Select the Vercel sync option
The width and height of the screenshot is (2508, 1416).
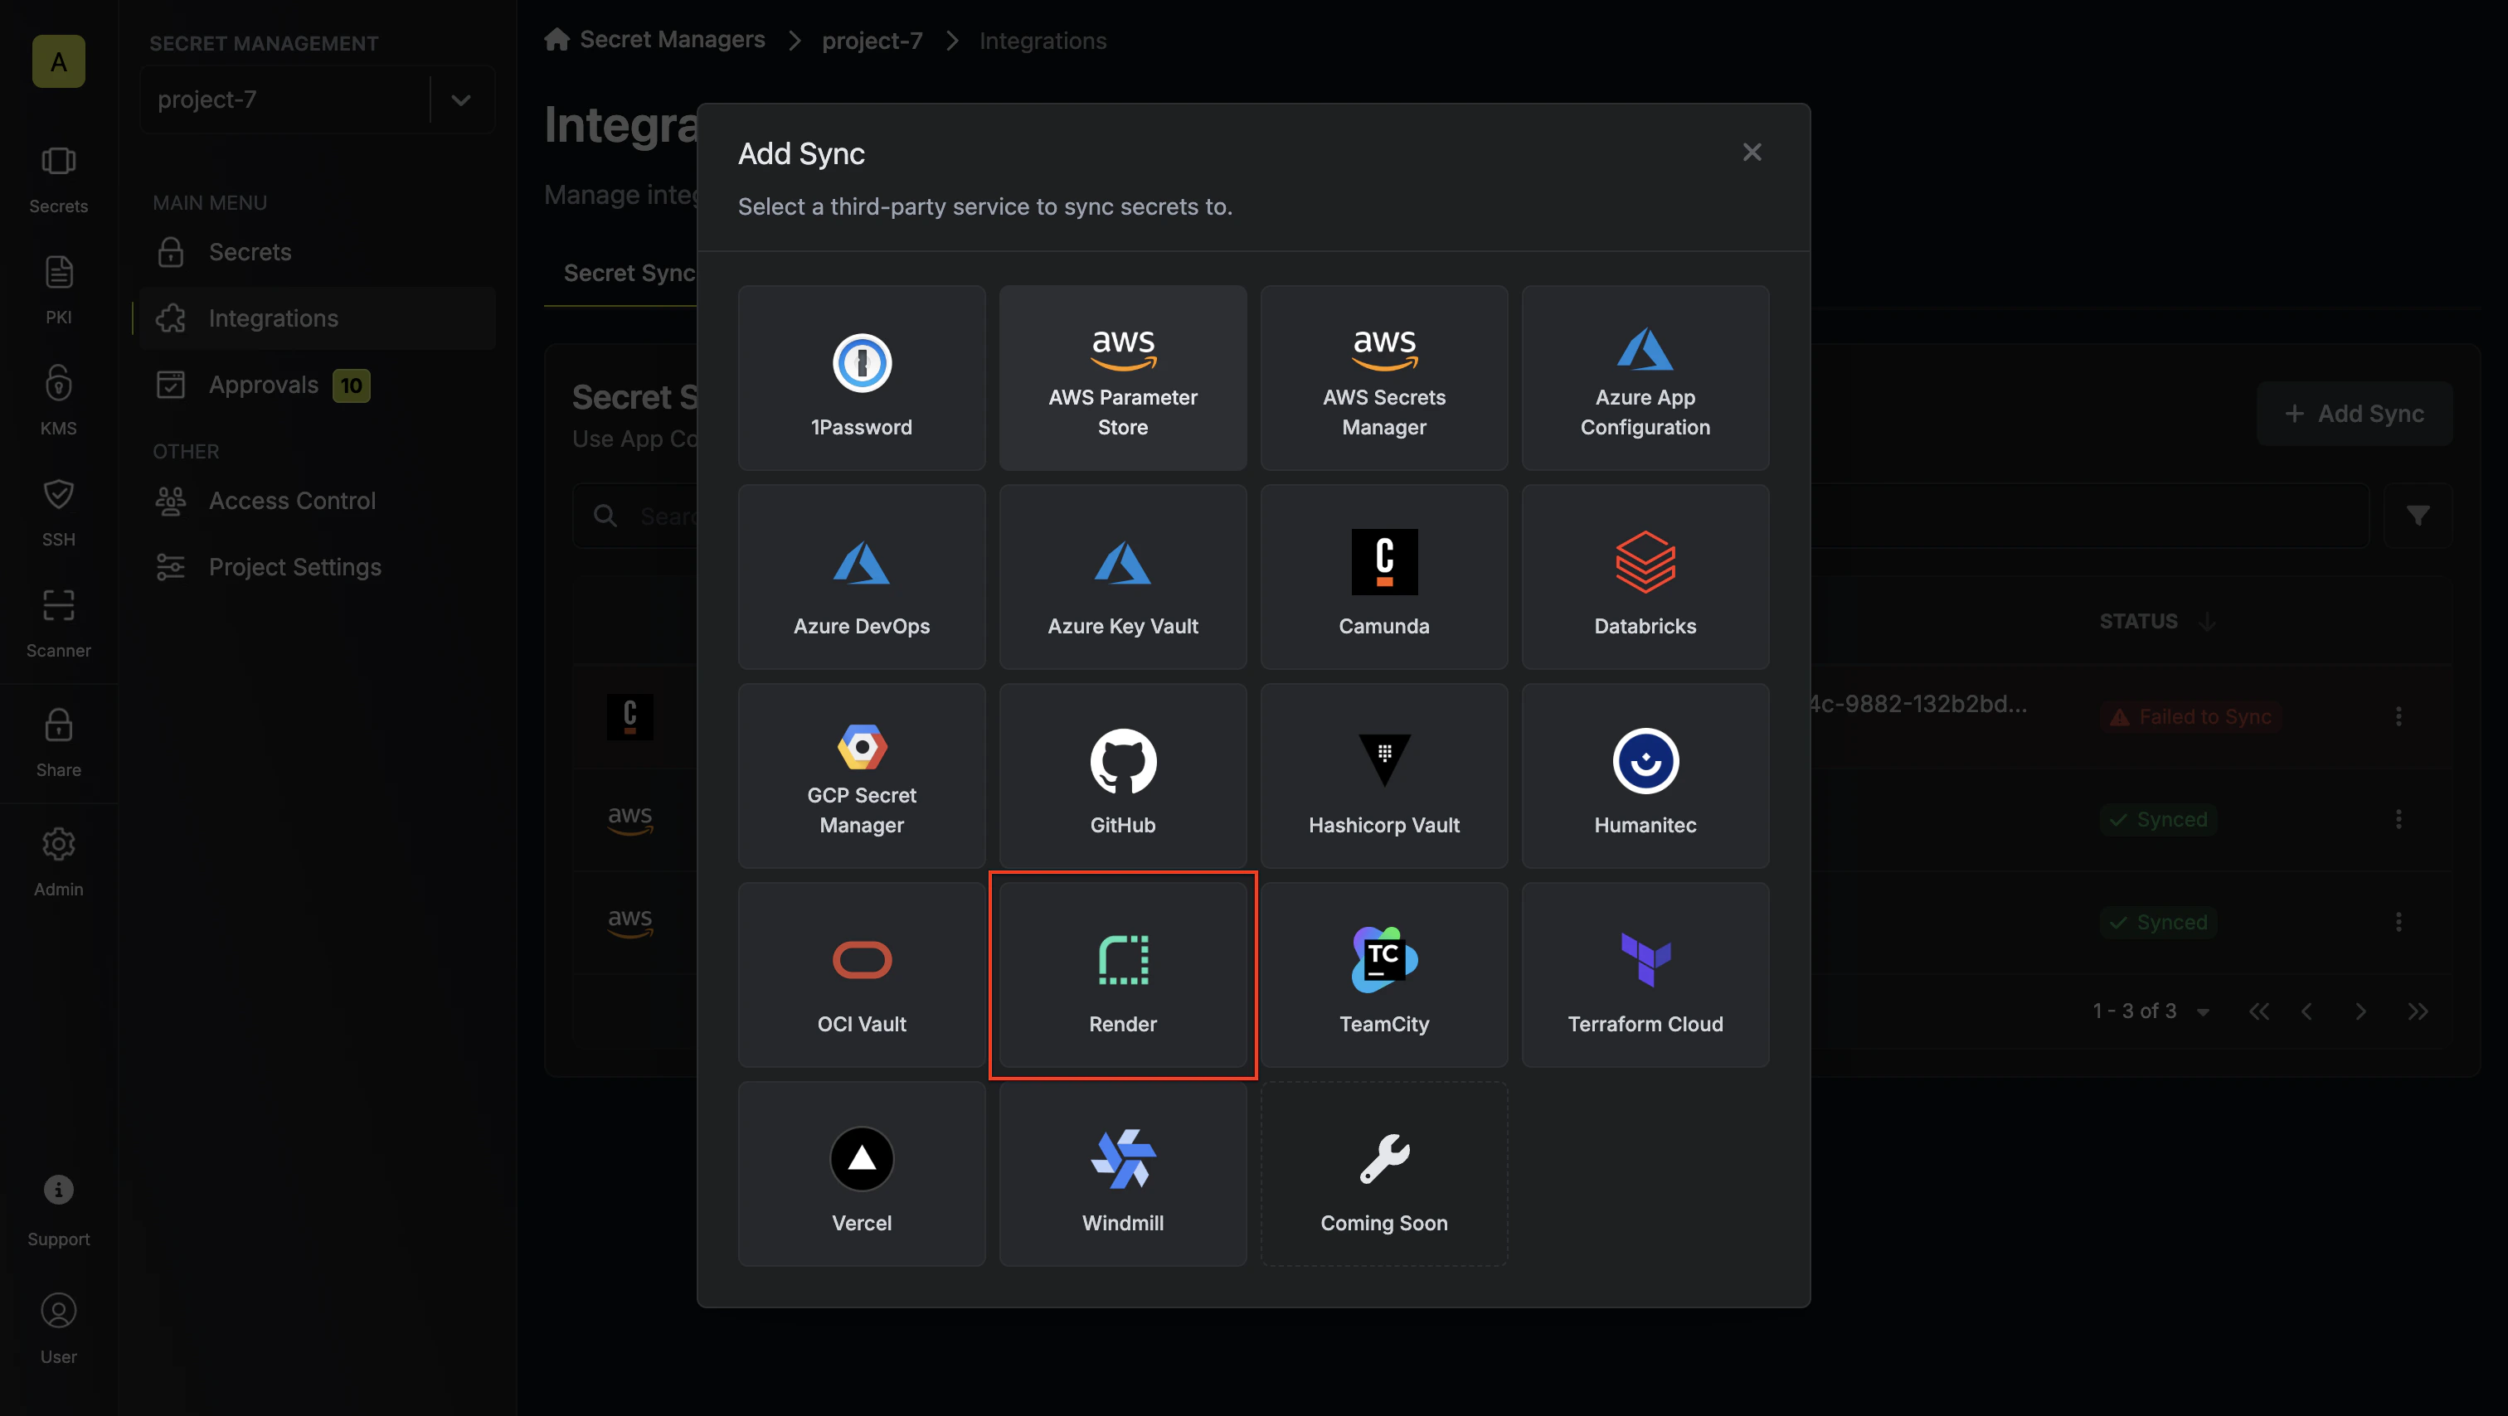[x=862, y=1174]
